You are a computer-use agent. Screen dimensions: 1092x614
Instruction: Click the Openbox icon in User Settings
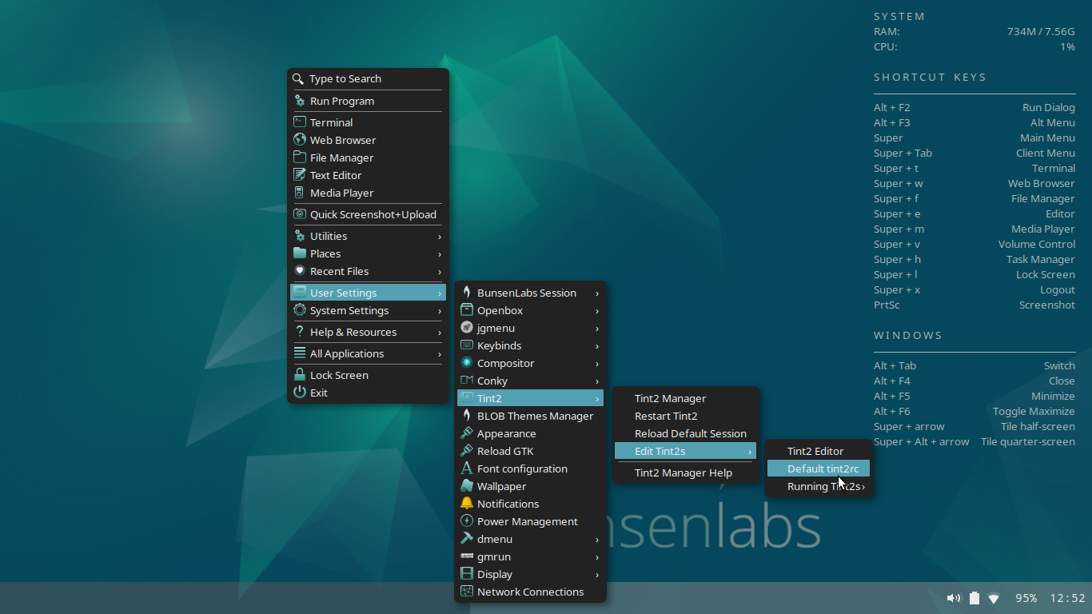point(467,310)
